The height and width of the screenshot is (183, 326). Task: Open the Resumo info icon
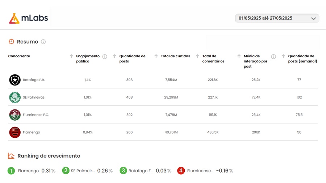43,42
